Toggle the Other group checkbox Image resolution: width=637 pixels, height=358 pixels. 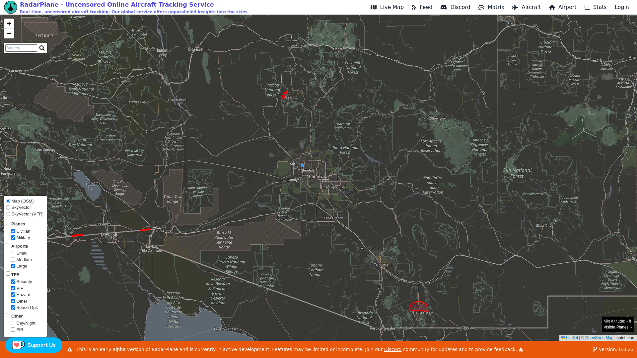[x=8, y=315]
